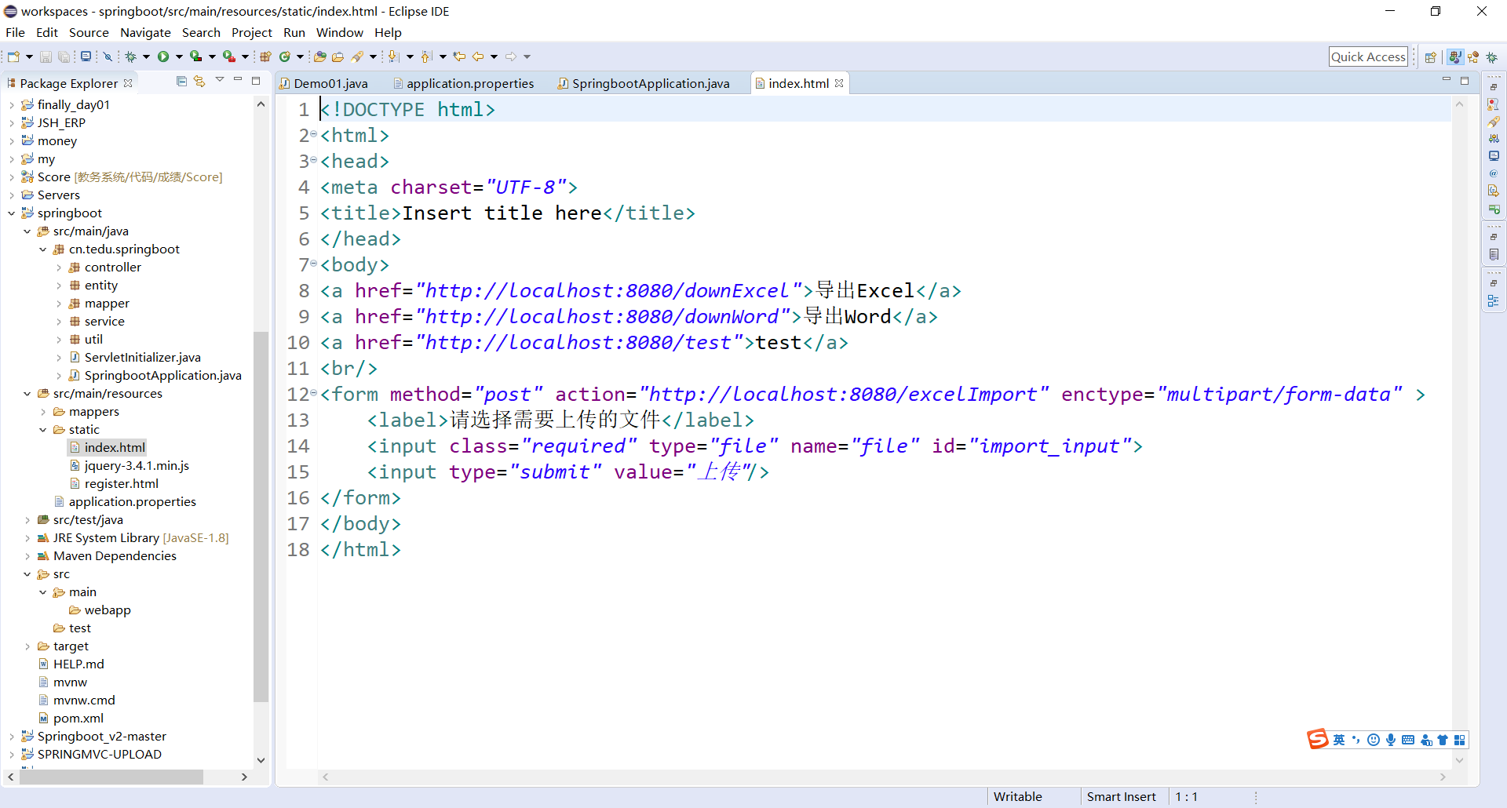
Task: Click the Search flashlight icon in the toolbar
Action: point(358,56)
